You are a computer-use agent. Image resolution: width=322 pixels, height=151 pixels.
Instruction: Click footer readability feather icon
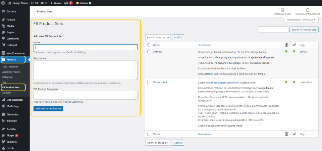point(294,134)
